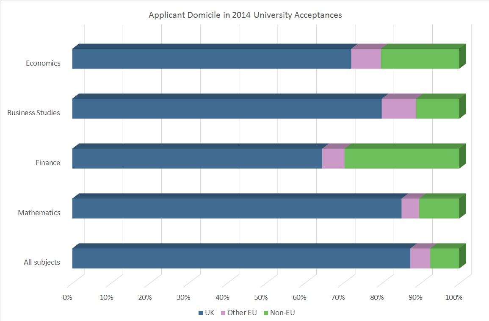This screenshot has height=321, width=489.
Task: Click the All subjects category label
Action: coord(41,262)
